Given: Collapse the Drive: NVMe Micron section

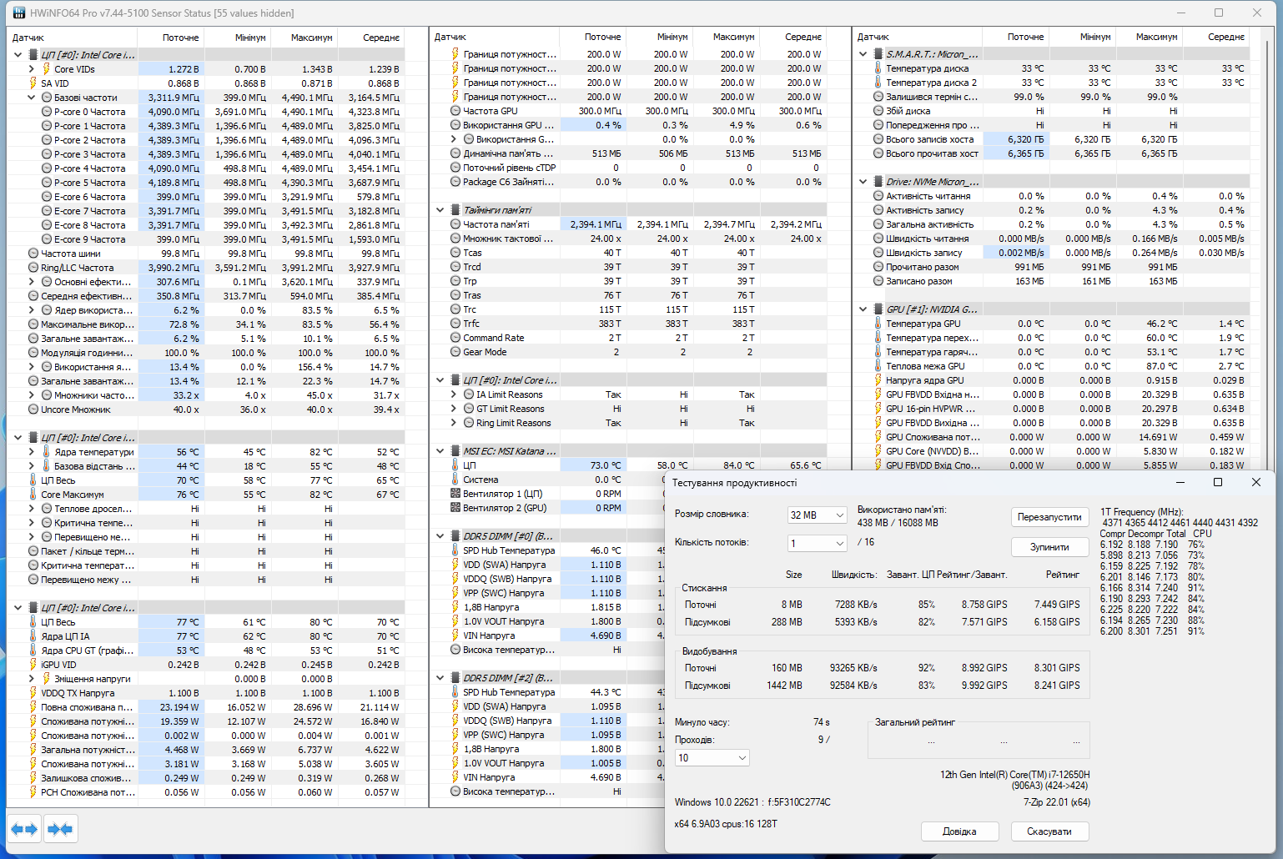Looking at the screenshot, I should click(863, 182).
